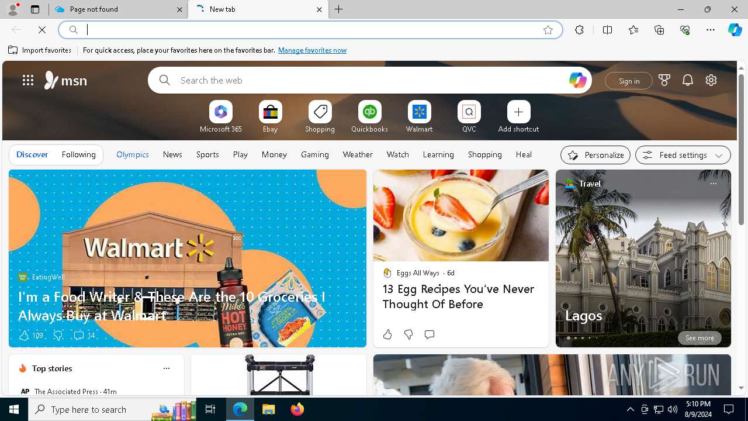Click See more on Lagos card
Screen dimensions: 748x421
(699, 338)
